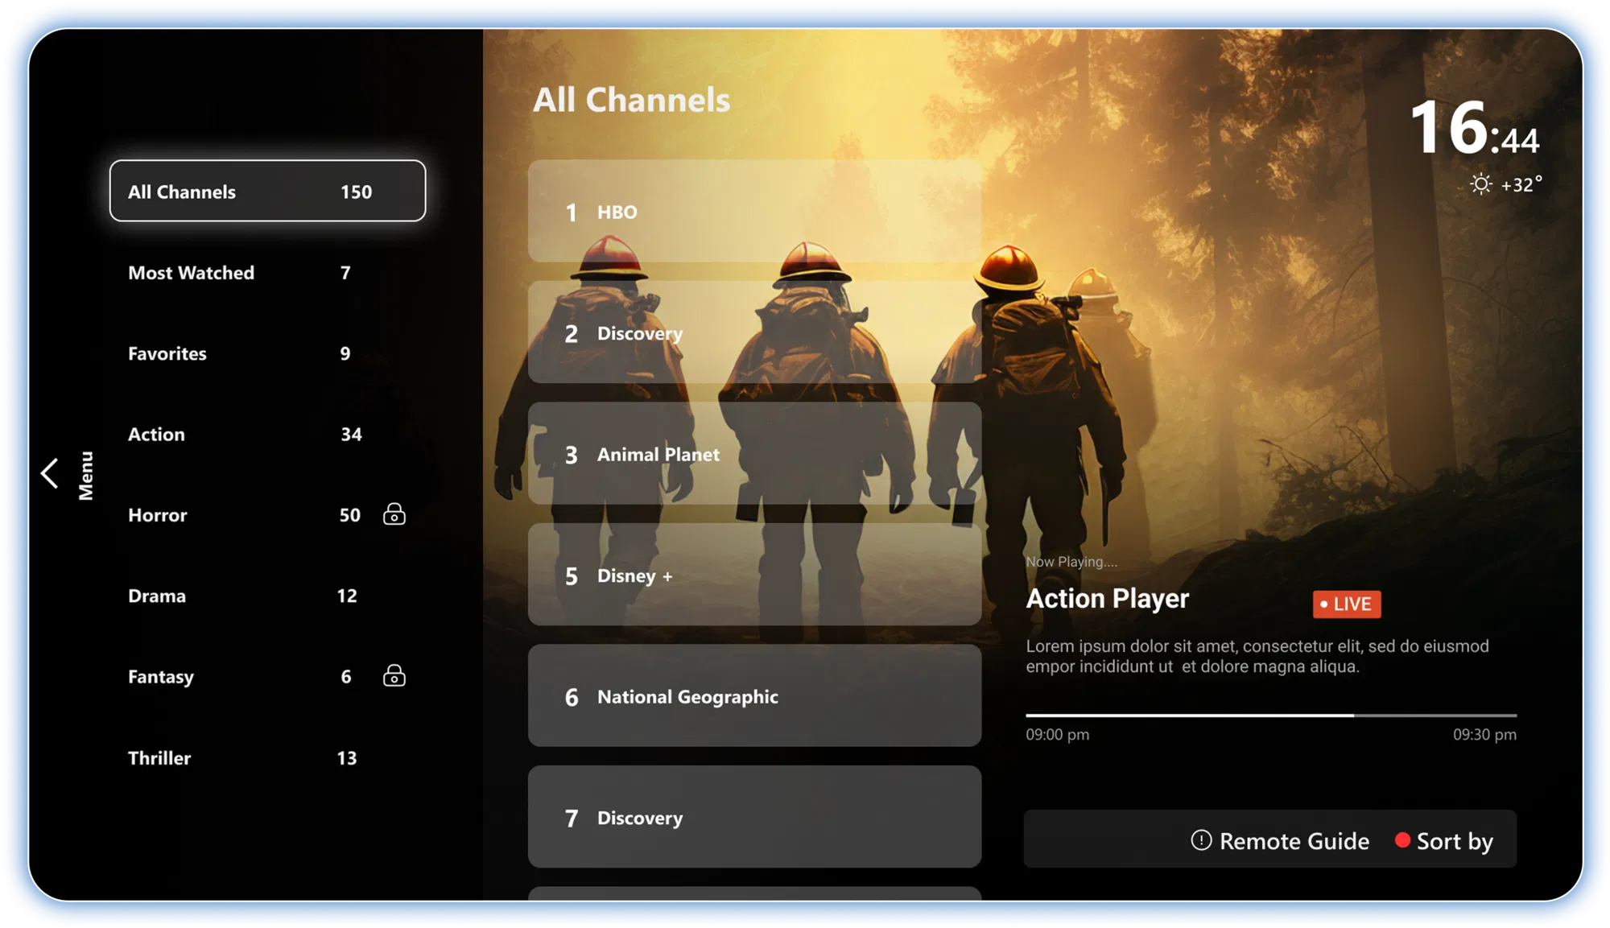
Task: Select Animal Planet on channel 3
Action: (753, 454)
